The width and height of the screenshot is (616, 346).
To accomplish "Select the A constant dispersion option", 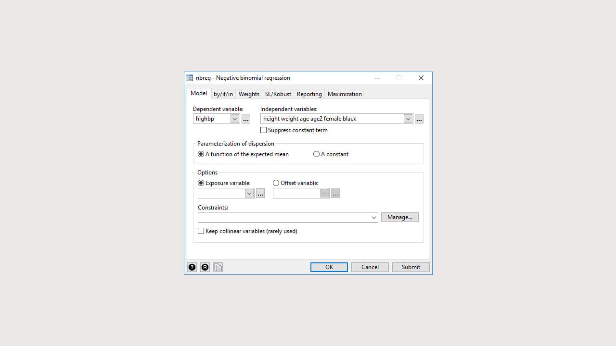I will pos(316,154).
